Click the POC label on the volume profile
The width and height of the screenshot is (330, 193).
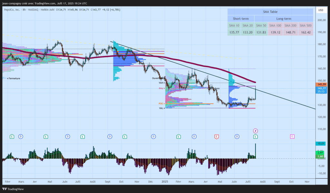[x=161, y=104]
